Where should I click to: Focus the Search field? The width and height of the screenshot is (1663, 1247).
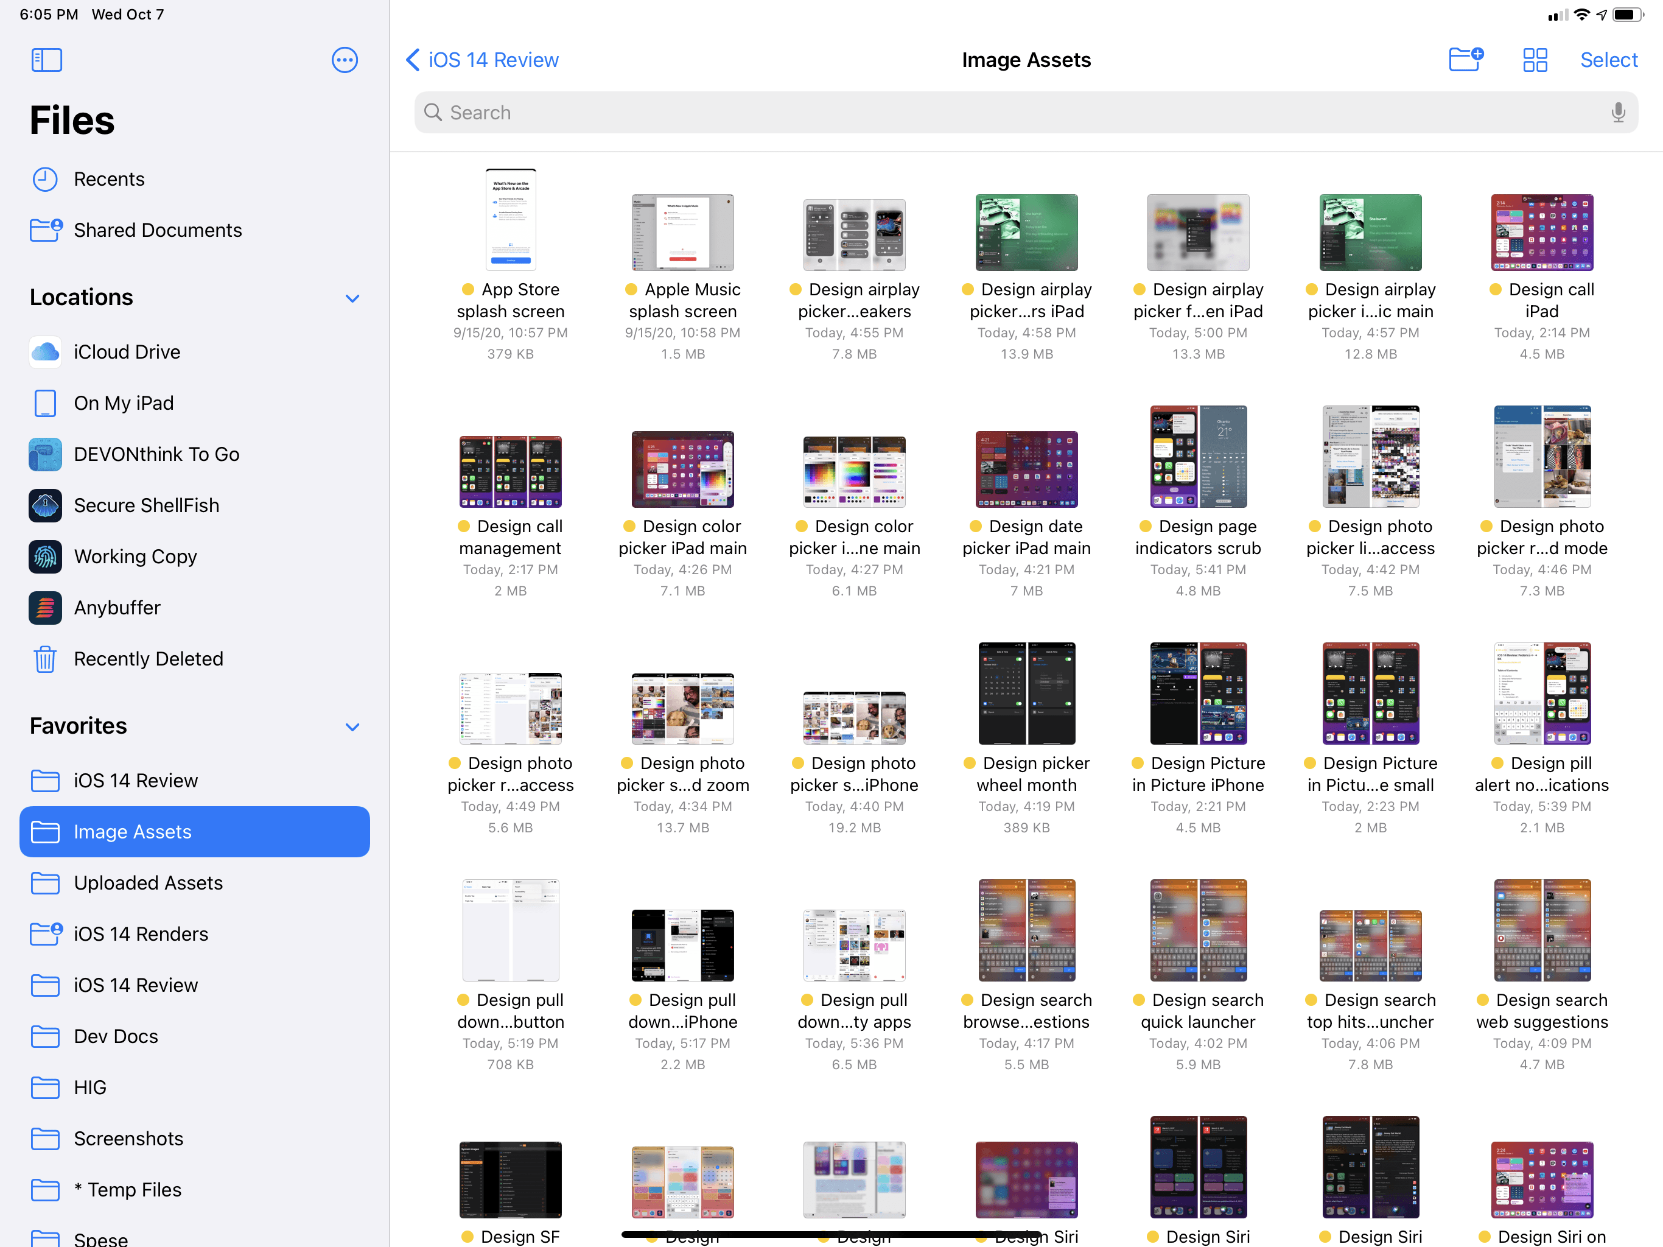coord(1026,113)
